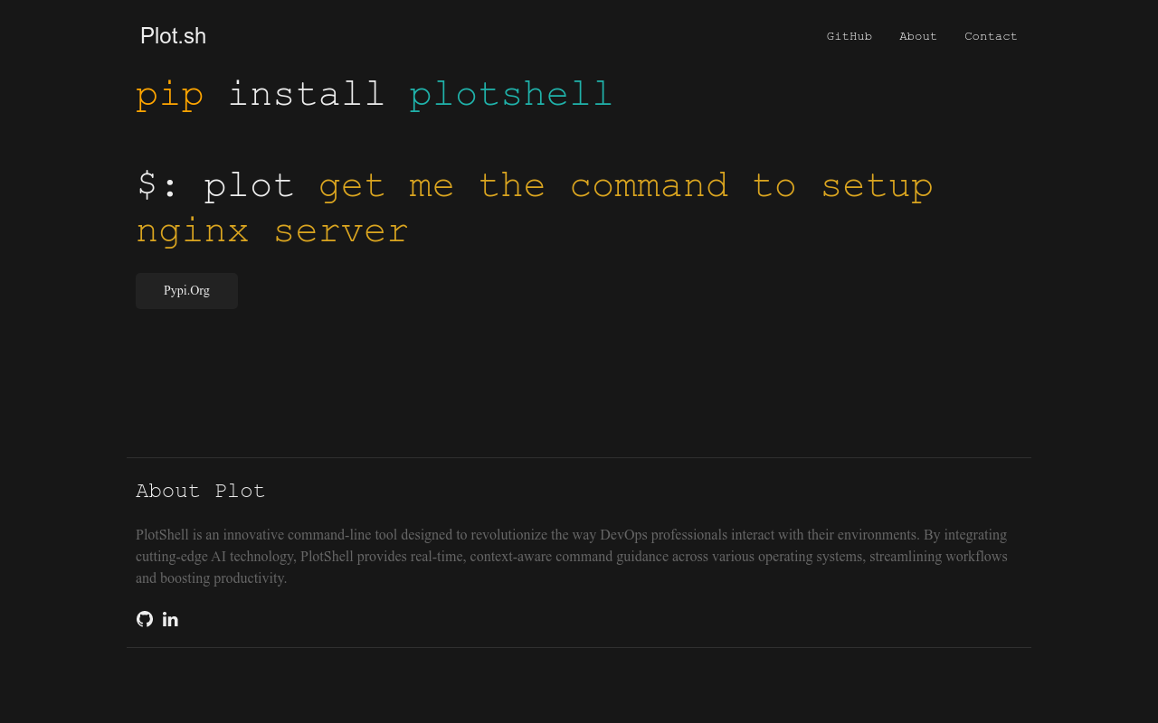Click the 'get me the command to setup nginx server' text

tap(534, 209)
